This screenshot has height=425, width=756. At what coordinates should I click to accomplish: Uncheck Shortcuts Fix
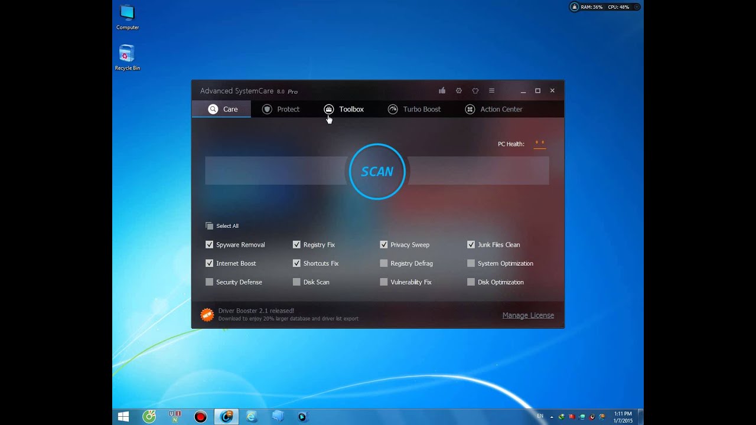296,263
